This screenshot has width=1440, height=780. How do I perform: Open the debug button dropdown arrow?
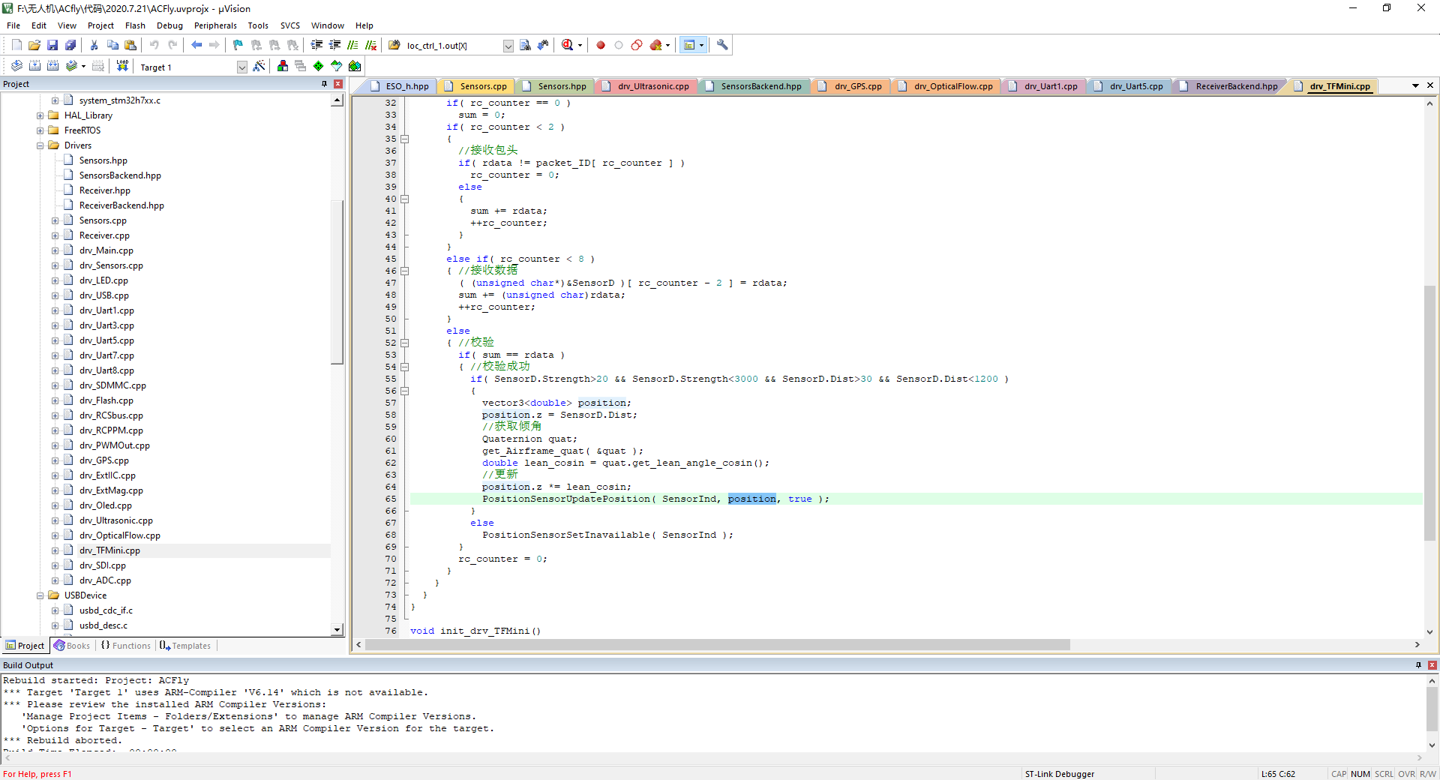580,45
